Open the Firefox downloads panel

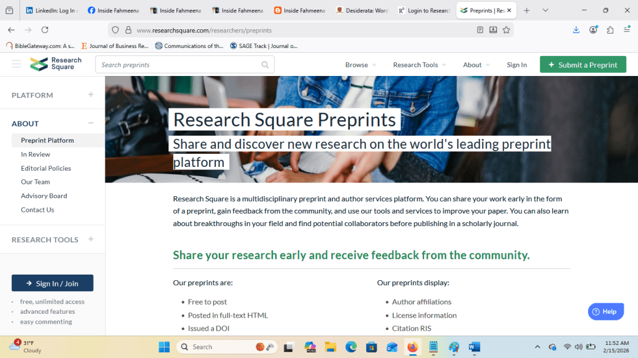pyautogui.click(x=576, y=30)
